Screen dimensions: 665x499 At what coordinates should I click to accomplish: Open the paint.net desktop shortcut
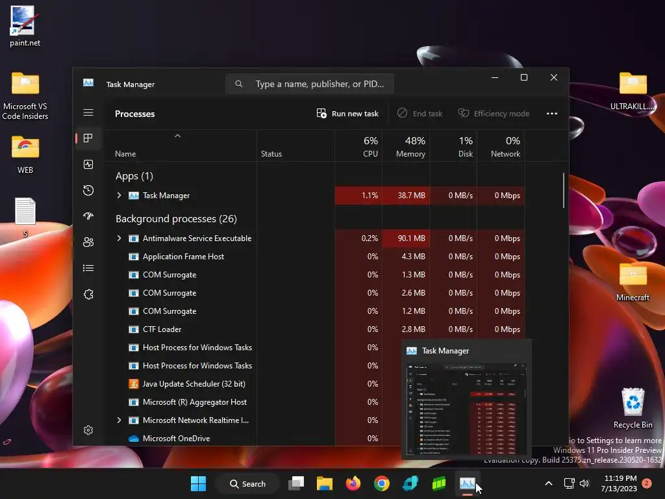click(25, 26)
